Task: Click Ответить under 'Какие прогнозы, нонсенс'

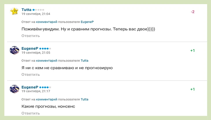Action: pyautogui.click(x=31, y=113)
